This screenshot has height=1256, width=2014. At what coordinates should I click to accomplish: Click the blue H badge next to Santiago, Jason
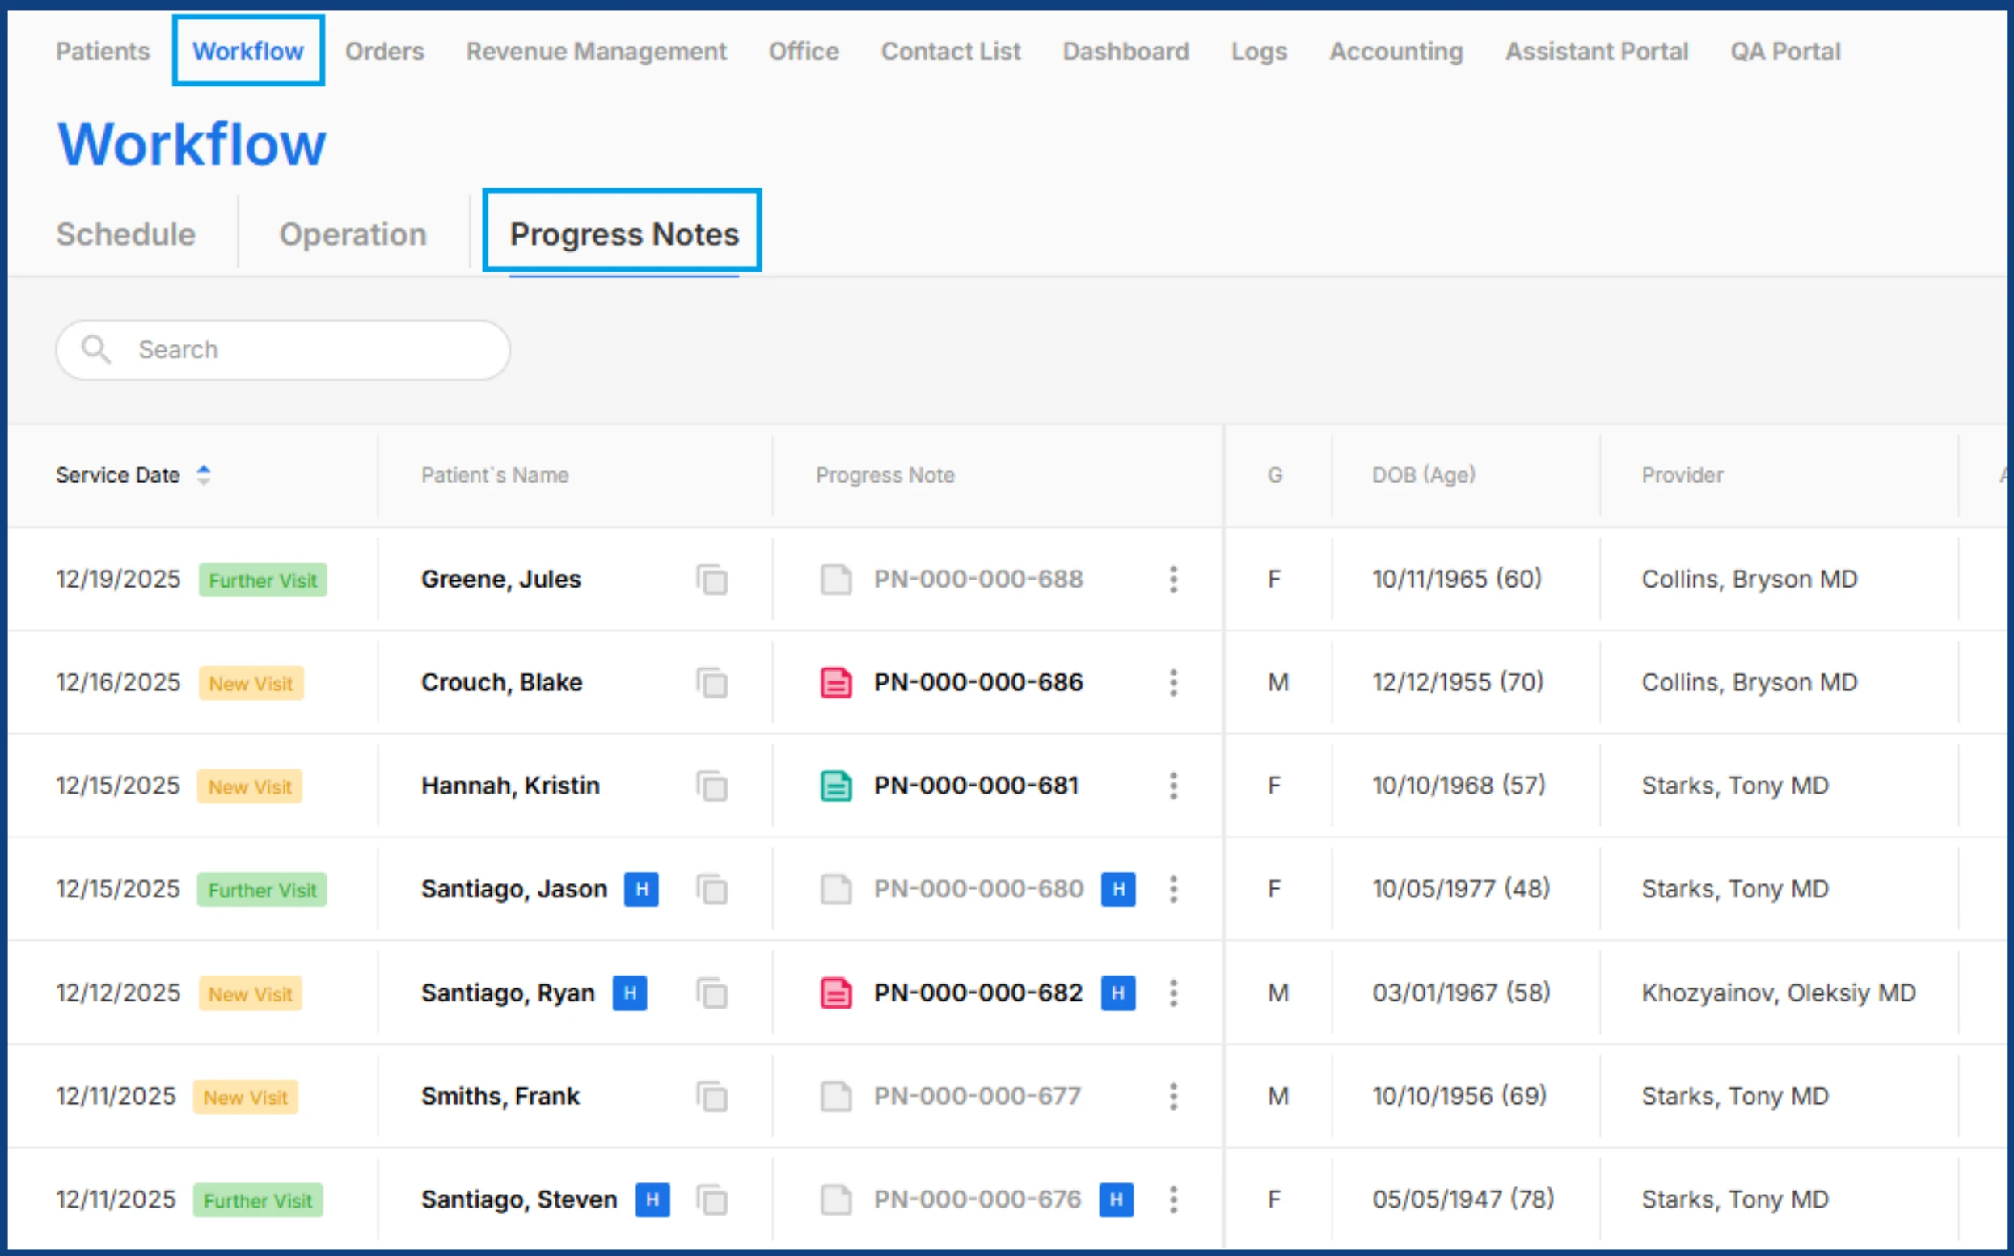[641, 889]
